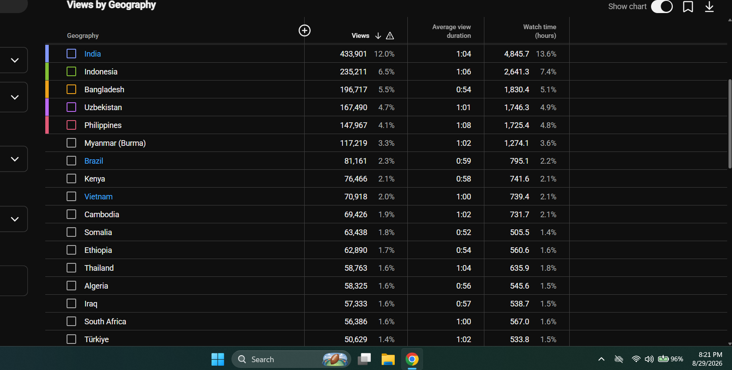The image size is (732, 370).
Task: Click Thailand views value 58,763
Action: [x=356, y=268]
